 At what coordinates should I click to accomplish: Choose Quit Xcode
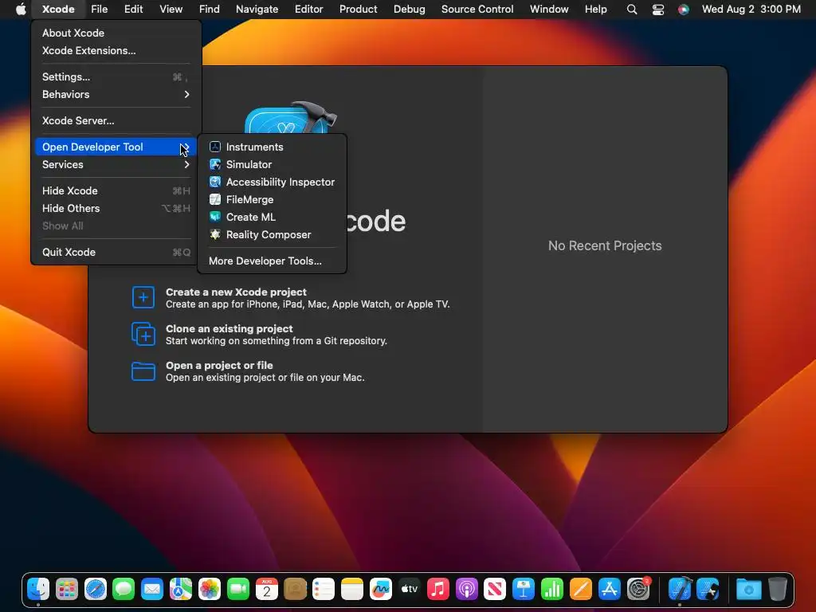116,253
